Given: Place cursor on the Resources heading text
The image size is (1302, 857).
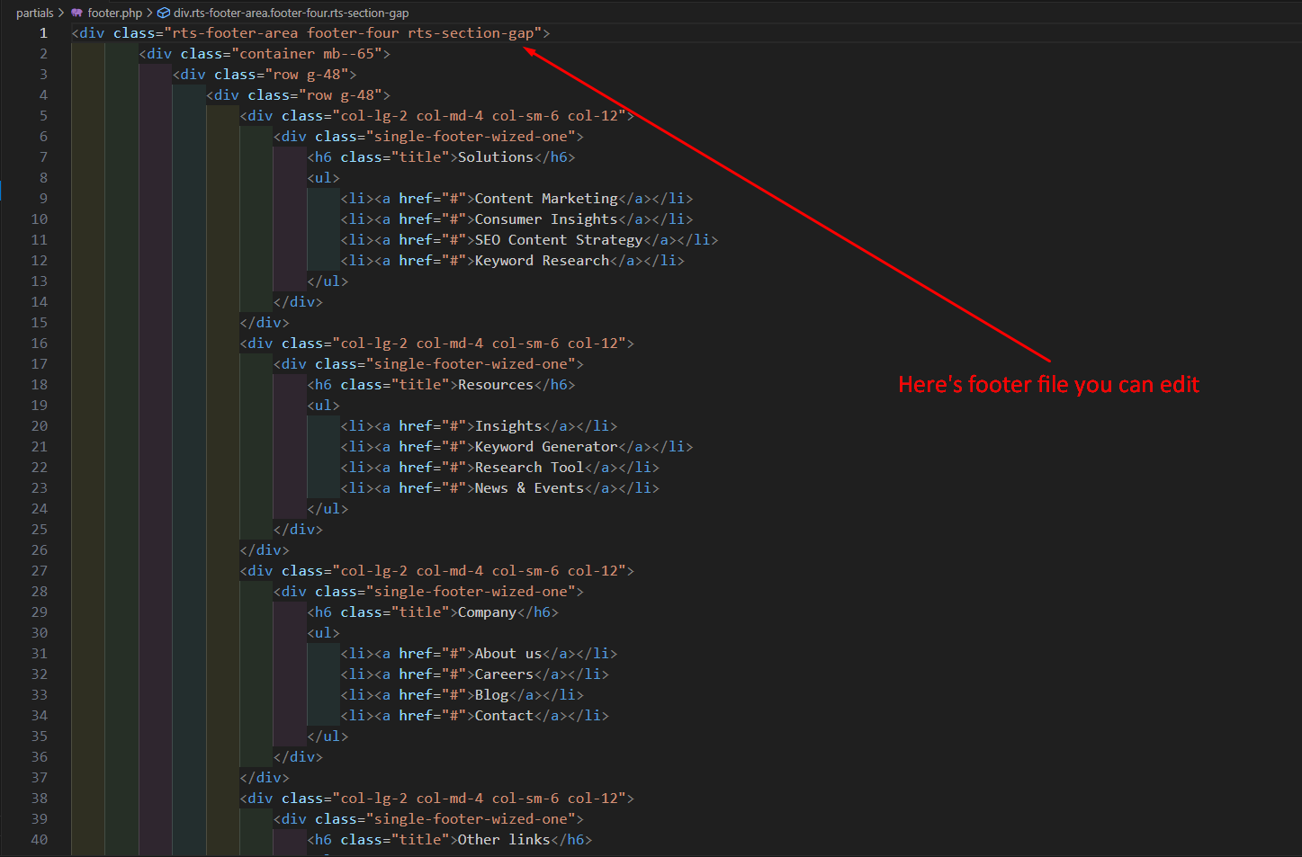Looking at the screenshot, I should click(495, 385).
